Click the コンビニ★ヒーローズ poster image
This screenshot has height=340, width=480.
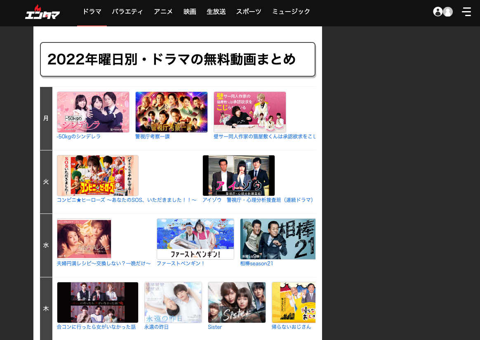click(98, 175)
